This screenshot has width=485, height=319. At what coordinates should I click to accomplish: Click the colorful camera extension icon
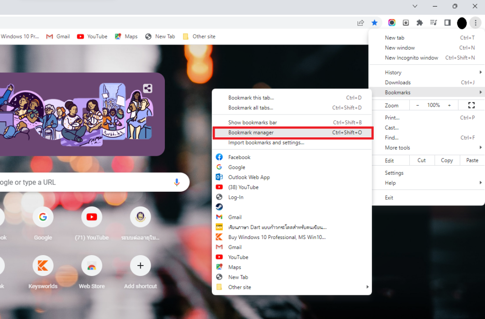392,22
